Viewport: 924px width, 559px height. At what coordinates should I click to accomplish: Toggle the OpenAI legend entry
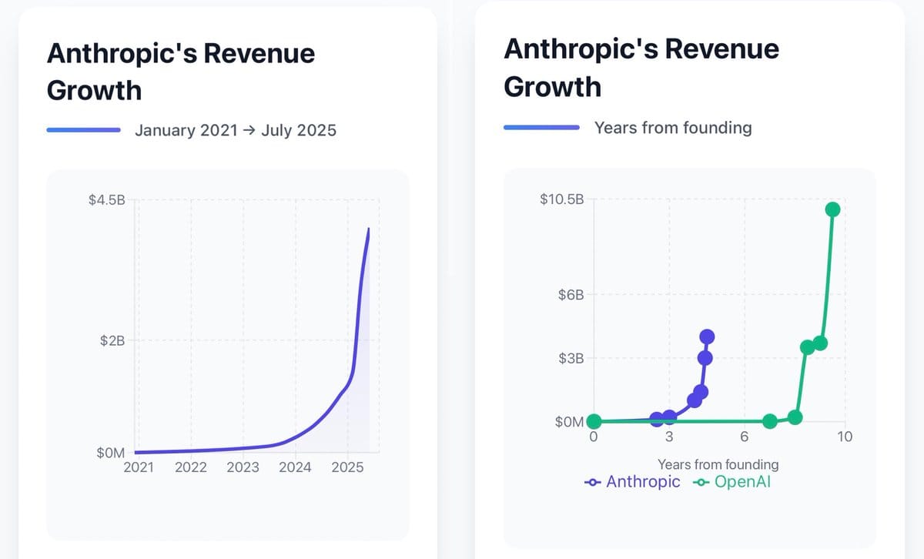[x=731, y=482]
